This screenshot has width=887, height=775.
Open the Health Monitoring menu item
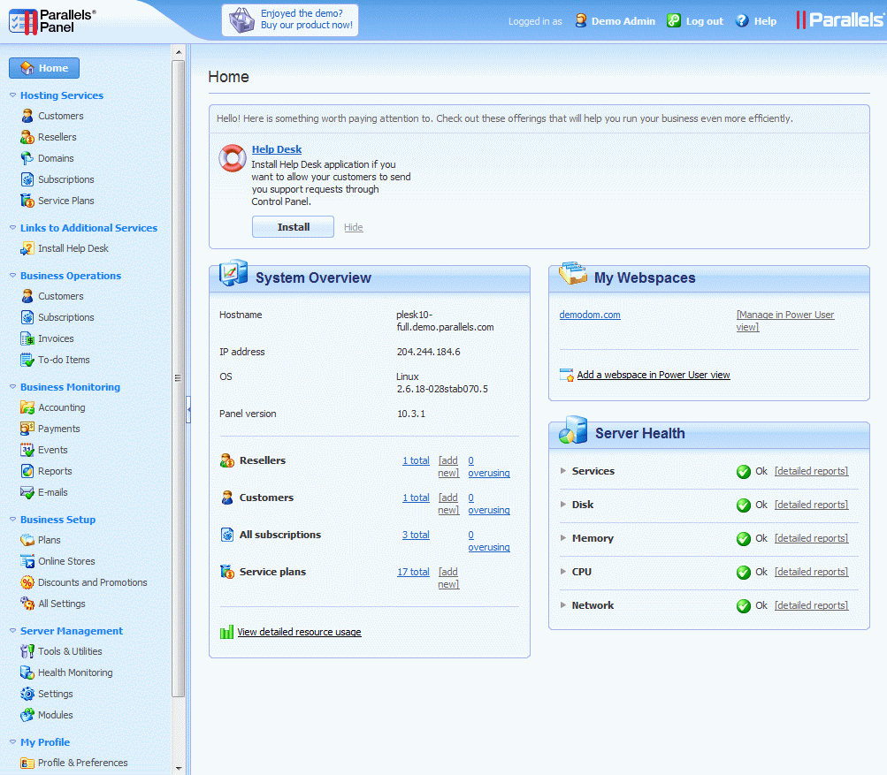click(x=75, y=672)
